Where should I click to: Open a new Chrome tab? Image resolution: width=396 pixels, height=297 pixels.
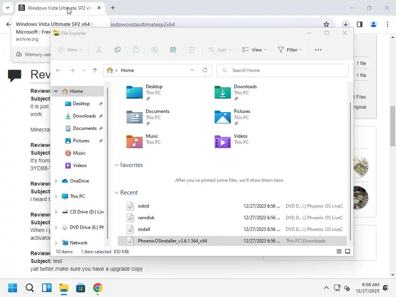point(113,8)
